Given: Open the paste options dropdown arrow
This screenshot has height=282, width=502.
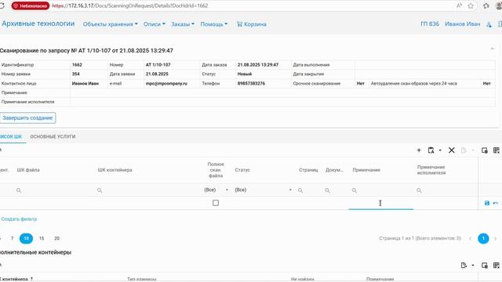Looking at the screenshot, I should (440, 150).
